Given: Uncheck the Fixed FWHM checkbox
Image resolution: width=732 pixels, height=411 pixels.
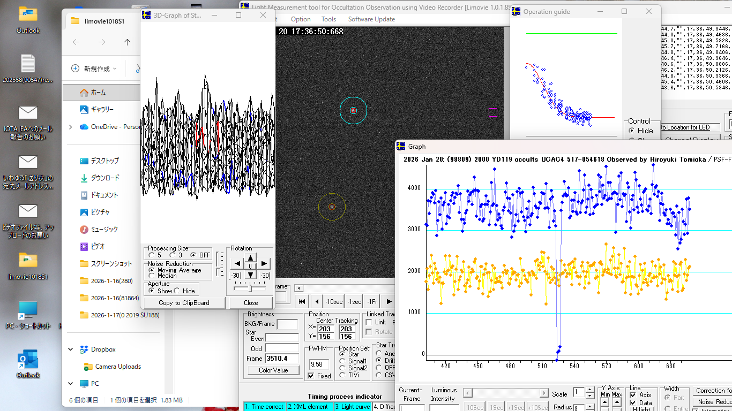Looking at the screenshot, I should pos(311,376).
